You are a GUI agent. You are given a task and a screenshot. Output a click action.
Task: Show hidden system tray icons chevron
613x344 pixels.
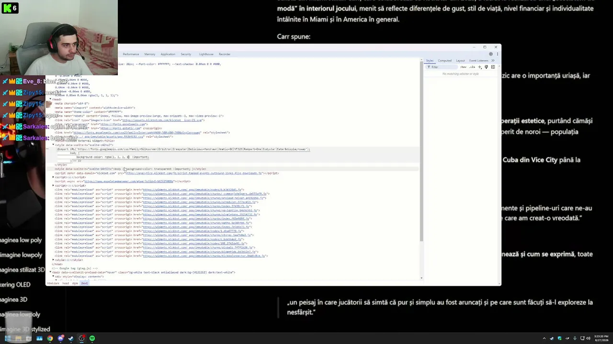(544, 338)
